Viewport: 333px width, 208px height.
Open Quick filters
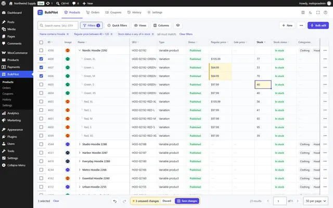click(117, 25)
